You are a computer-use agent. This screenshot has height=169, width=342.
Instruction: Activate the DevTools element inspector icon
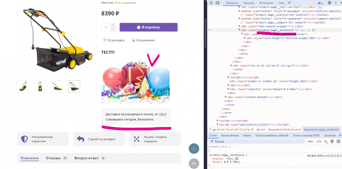[211, 3]
